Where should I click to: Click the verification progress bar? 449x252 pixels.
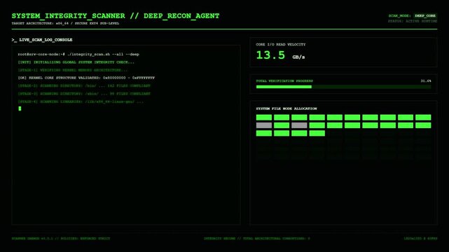tap(343, 87)
